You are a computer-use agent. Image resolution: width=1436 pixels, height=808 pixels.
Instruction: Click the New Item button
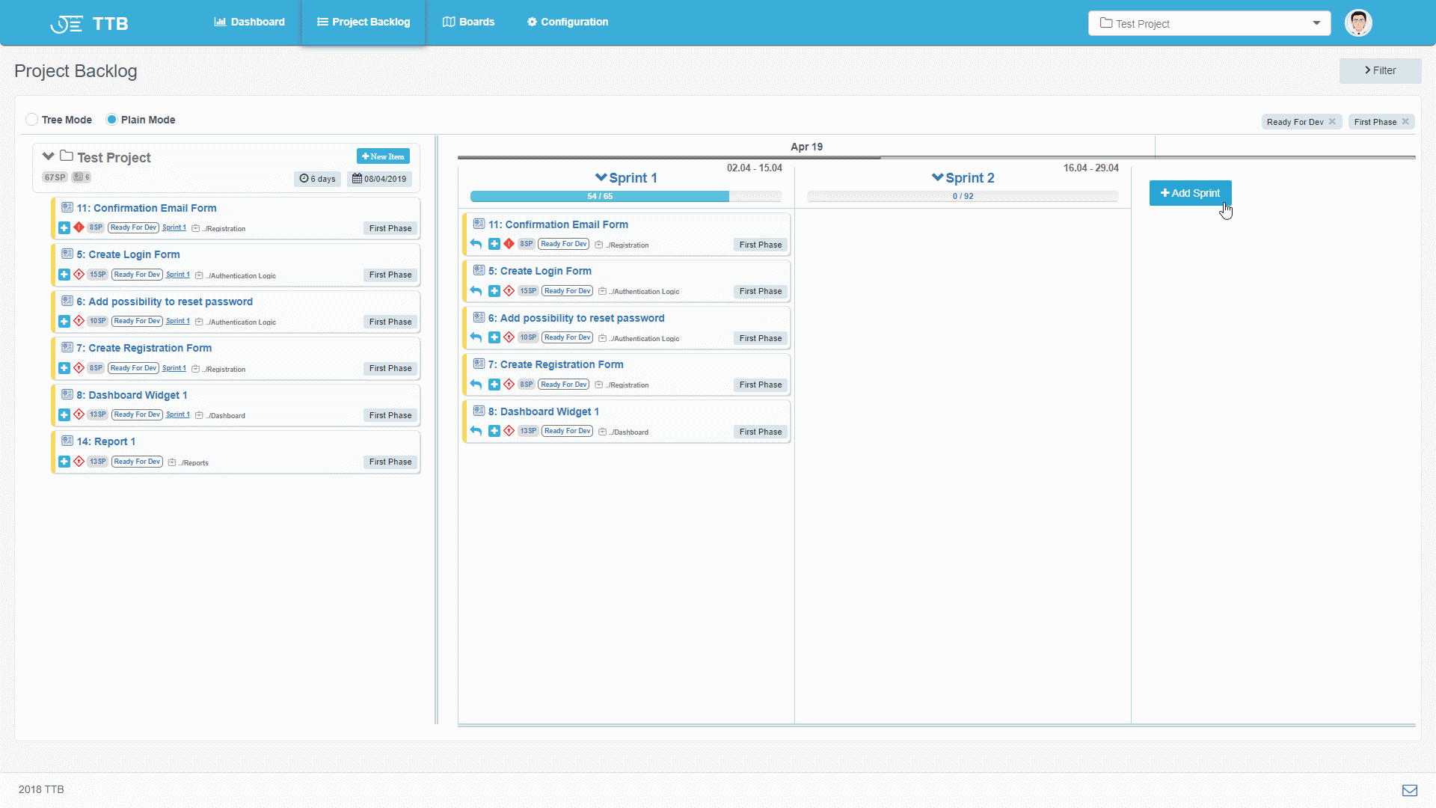point(383,156)
